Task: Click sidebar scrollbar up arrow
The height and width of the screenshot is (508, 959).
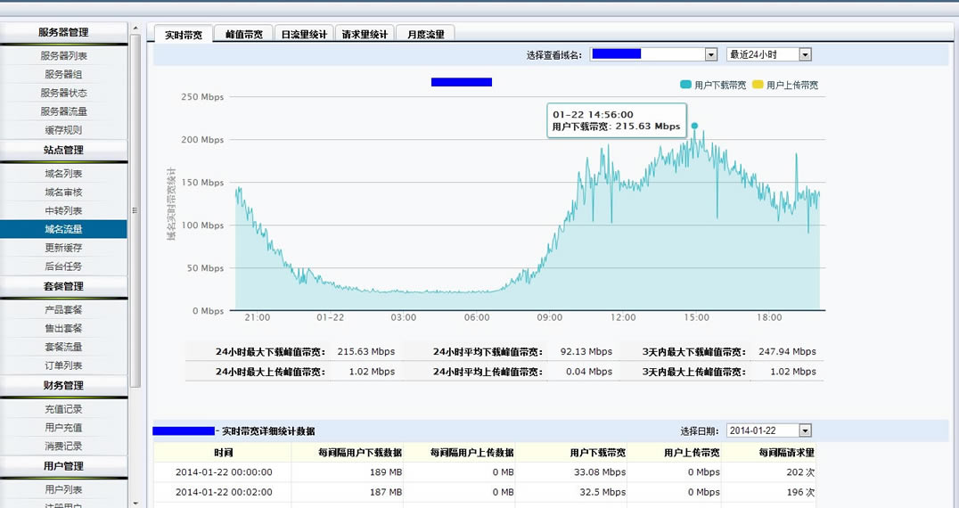Action: (x=135, y=29)
